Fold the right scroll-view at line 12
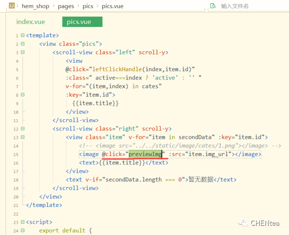Screen dimensions: 289x235 pos(23,129)
